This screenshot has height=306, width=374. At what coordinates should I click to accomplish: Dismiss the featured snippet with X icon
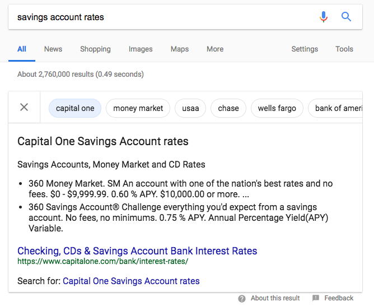point(24,108)
